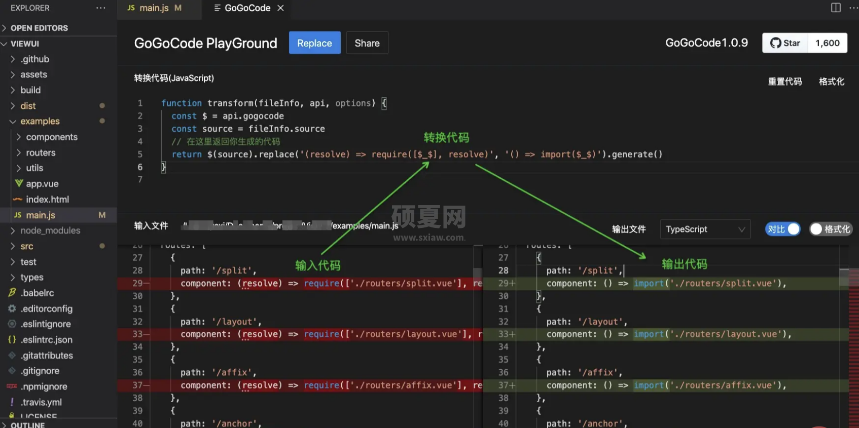The width and height of the screenshot is (859, 428).
Task: Click ESLint icon beside .eslintignore
Action: point(12,324)
